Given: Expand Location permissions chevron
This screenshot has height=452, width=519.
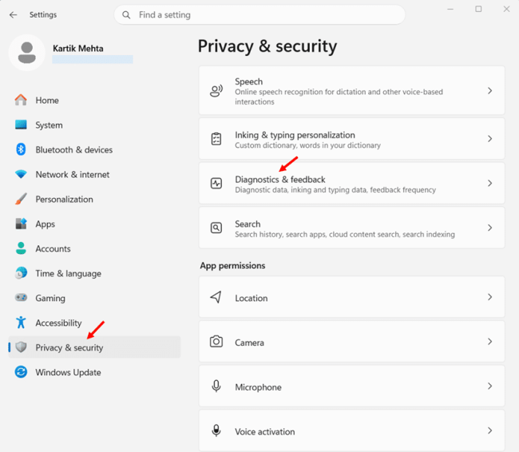Looking at the screenshot, I should coord(490,297).
